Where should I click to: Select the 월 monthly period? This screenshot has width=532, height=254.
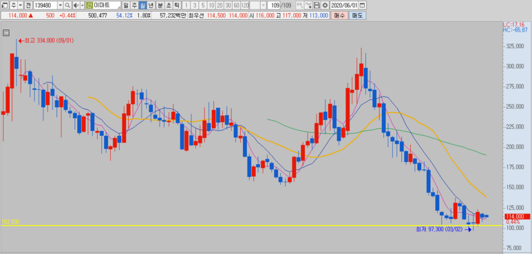[142, 5]
